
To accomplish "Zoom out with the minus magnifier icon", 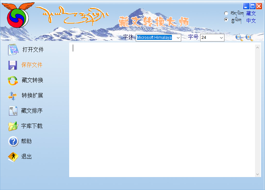I will pyautogui.click(x=239, y=38).
